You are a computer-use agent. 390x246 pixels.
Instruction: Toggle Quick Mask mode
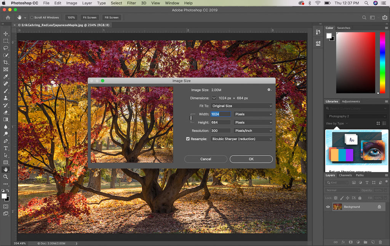(6, 206)
